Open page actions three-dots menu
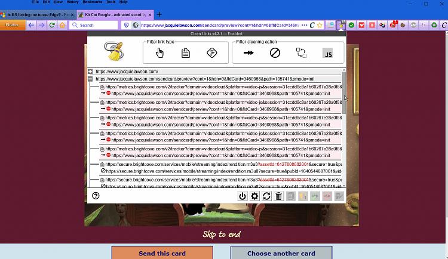Viewport: 448px width, 259px height. tap(304, 25)
